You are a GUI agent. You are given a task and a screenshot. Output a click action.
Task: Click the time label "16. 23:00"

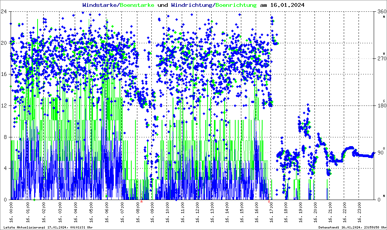[x=360, y=212]
